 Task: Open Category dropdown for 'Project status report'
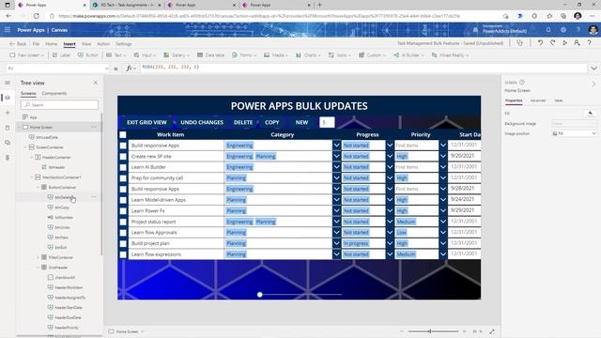[x=336, y=222]
